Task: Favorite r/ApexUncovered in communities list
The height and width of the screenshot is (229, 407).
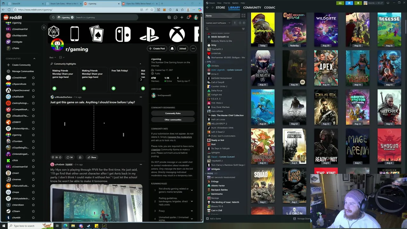Action: click(33, 90)
